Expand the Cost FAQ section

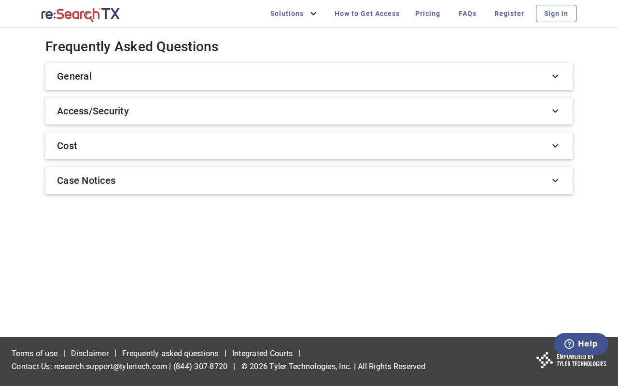309,146
